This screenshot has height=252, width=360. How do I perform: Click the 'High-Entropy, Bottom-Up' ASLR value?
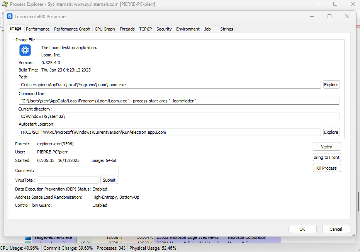point(116,197)
